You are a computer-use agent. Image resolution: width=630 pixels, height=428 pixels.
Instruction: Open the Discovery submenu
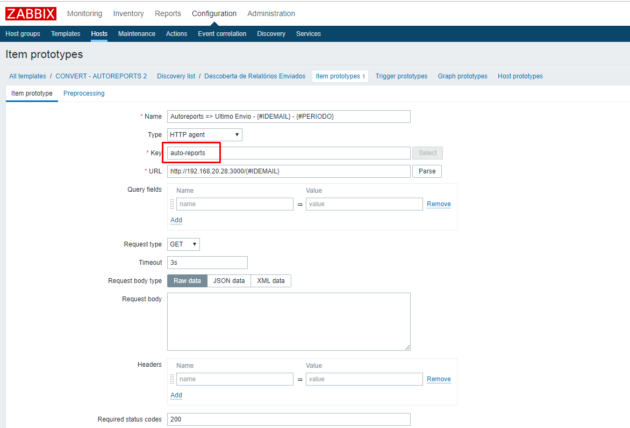(271, 34)
